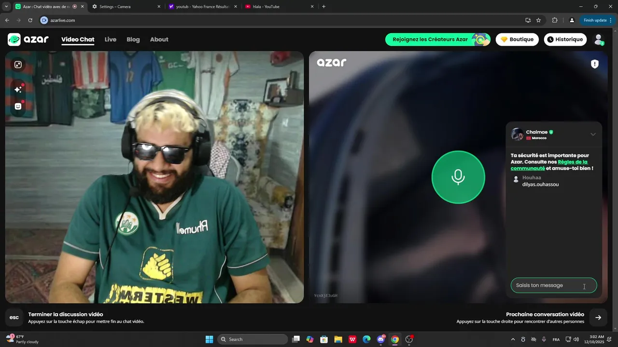Open File Explorer from taskbar
The image size is (618, 347).
(338, 339)
